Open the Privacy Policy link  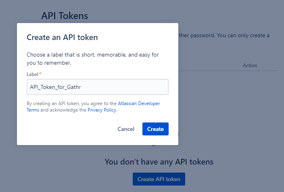pyautogui.click(x=102, y=110)
